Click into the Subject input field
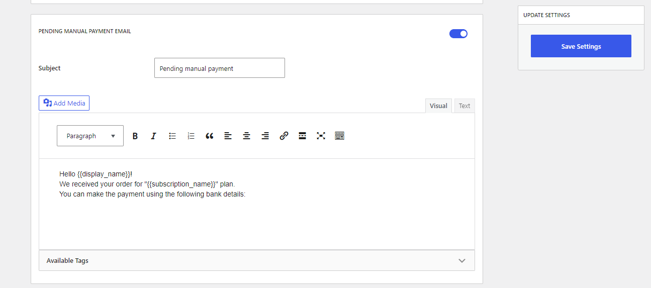The image size is (651, 288). pos(219,68)
